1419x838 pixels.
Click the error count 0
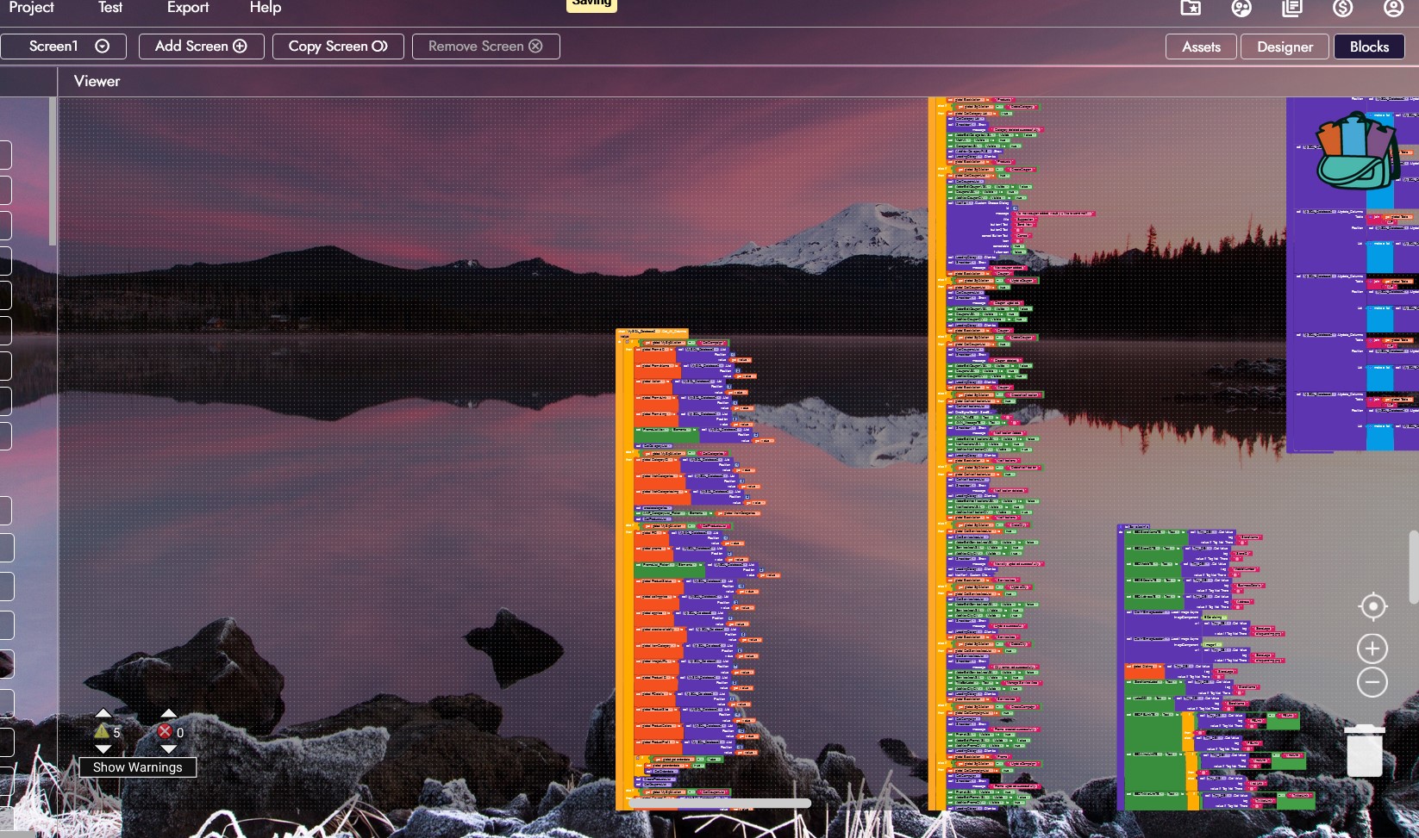click(180, 733)
